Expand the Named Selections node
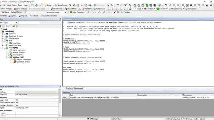214x120 pixels. tap(2, 45)
